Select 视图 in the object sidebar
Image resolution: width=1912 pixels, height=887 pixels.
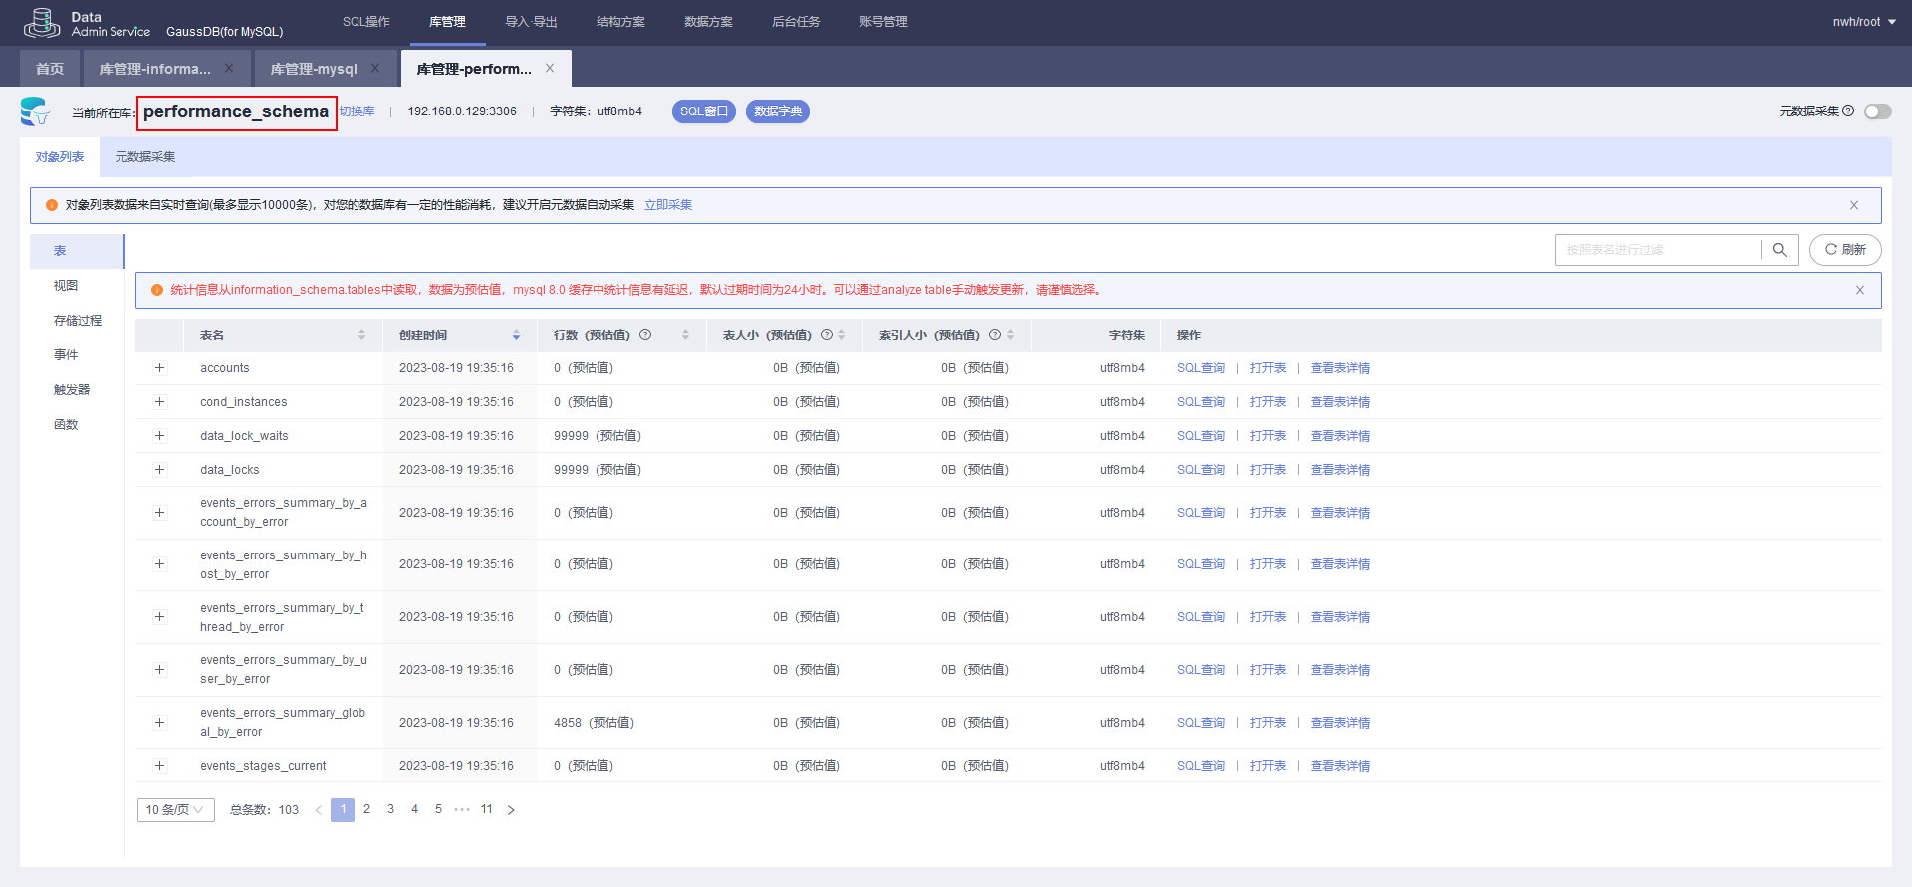(66, 286)
